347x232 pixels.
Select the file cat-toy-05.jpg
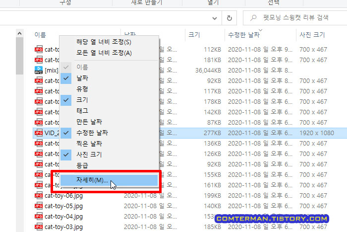pos(64,206)
